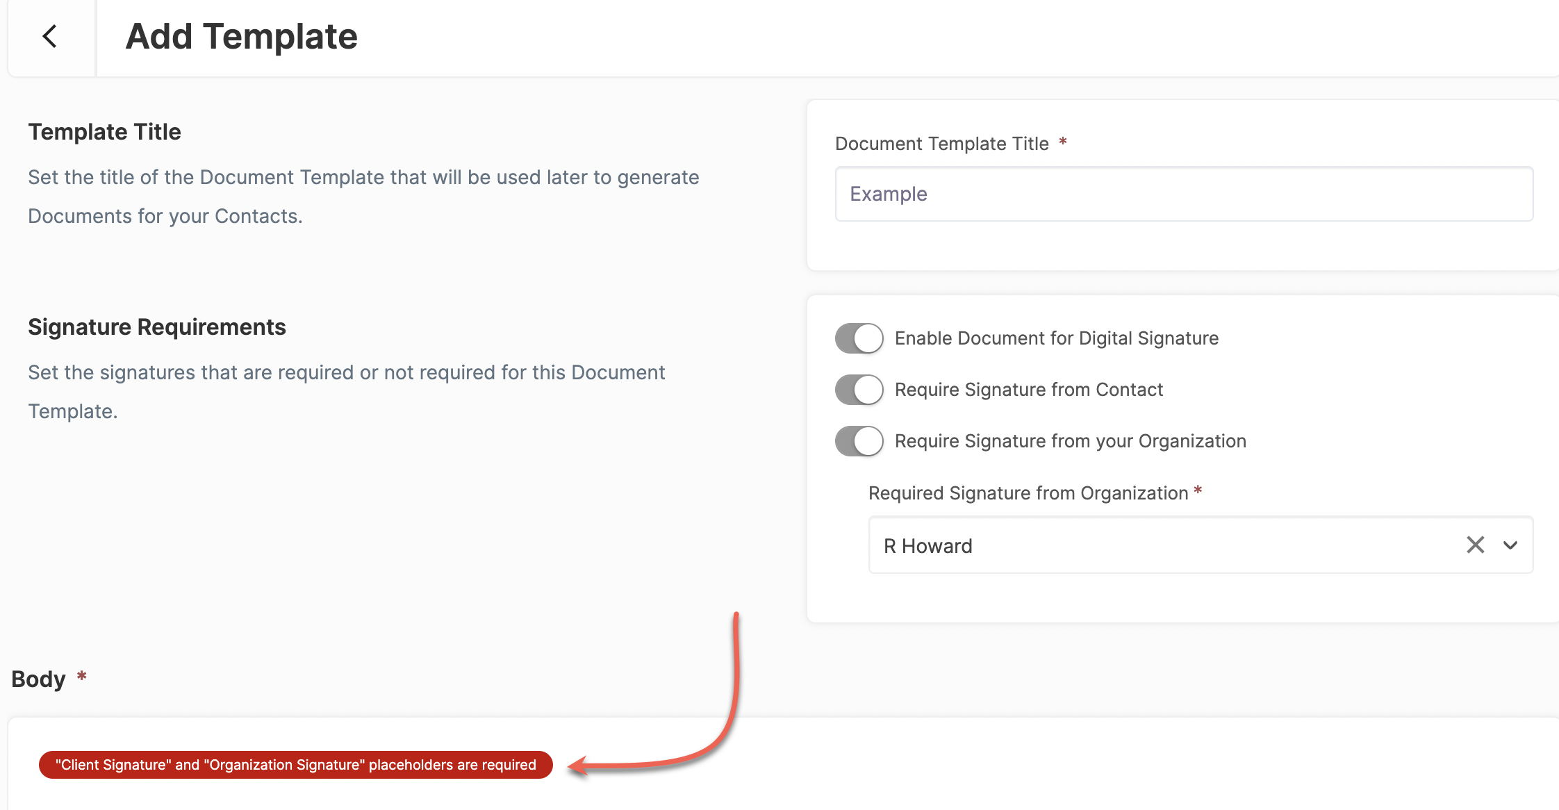Viewport: 1559px width, 810px height.
Task: Click the Template Title section label
Action: coord(105,131)
